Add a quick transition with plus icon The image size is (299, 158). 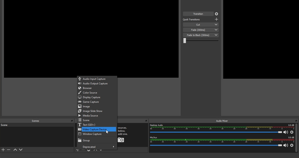[216, 19]
